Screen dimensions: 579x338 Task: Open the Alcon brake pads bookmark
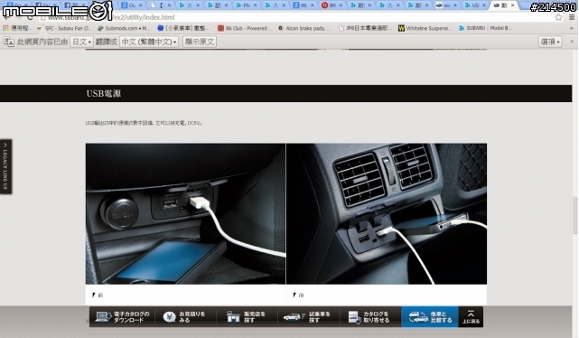(304, 28)
